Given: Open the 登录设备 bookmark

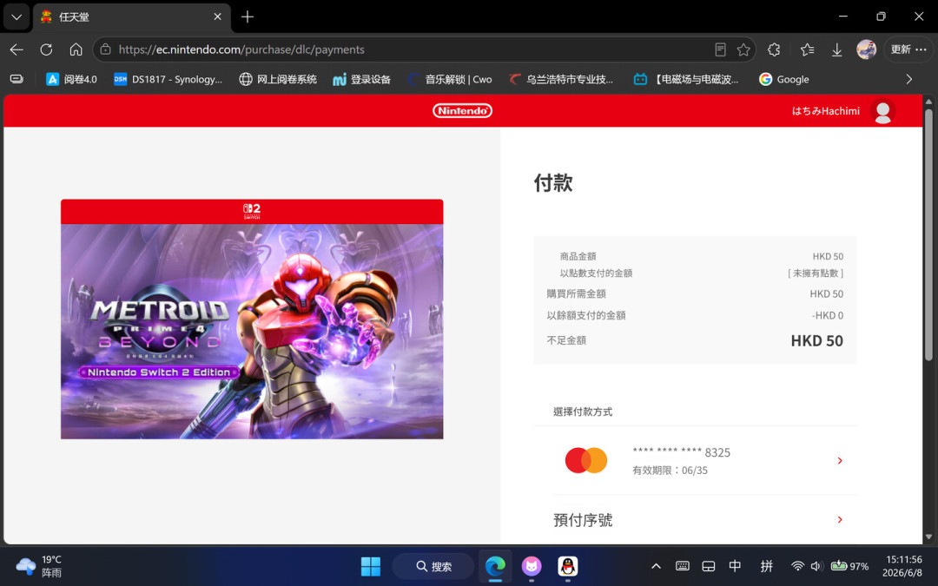Looking at the screenshot, I should click(x=362, y=79).
